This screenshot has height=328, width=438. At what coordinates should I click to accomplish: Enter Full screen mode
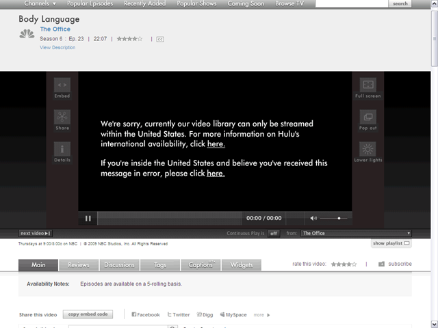click(x=368, y=85)
